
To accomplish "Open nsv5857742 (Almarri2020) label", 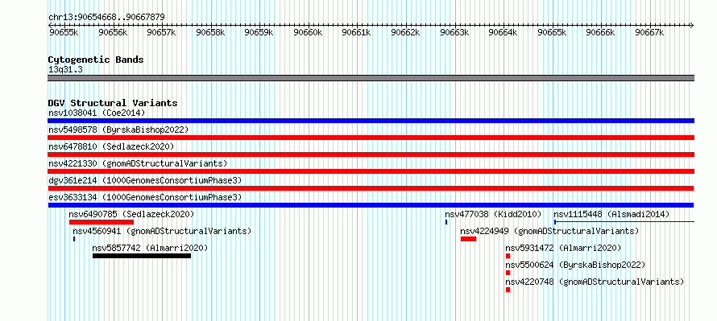I will pyautogui.click(x=151, y=248).
